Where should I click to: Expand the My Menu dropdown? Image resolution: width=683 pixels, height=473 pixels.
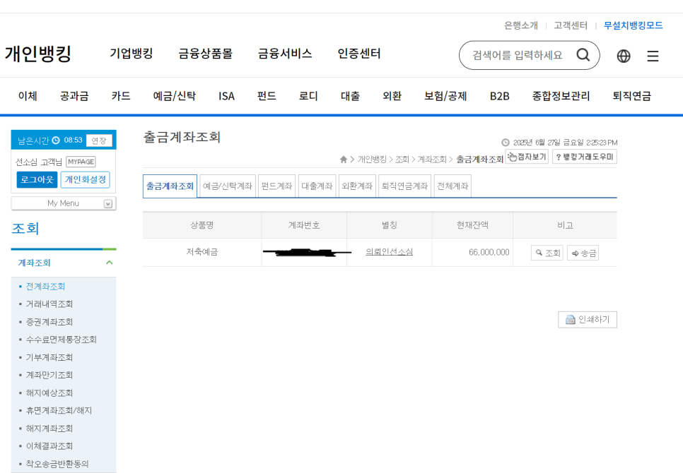click(108, 204)
